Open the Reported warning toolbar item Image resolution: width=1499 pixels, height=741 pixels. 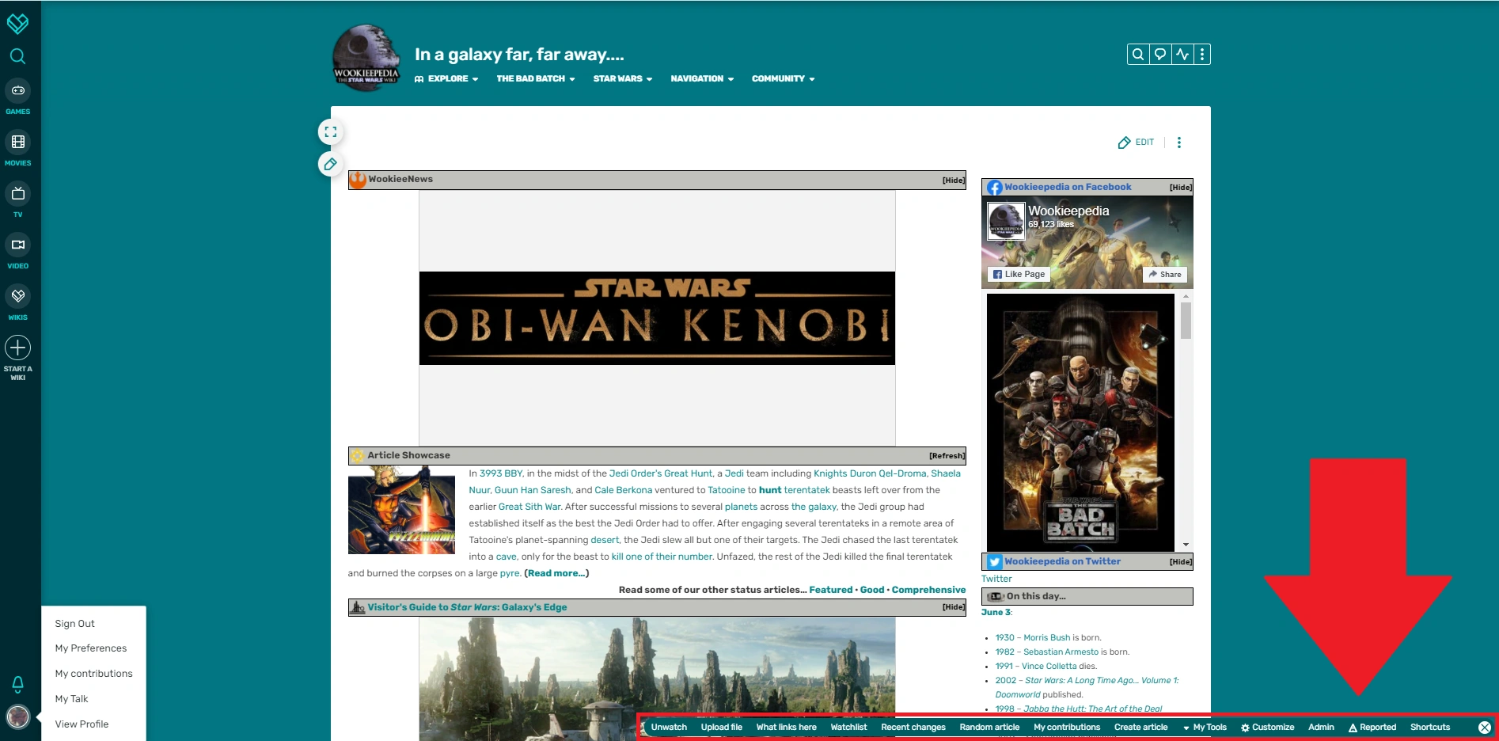[1372, 728]
